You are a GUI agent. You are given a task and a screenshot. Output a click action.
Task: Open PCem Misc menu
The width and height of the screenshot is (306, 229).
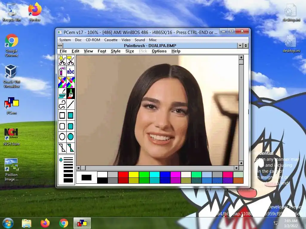(153, 40)
